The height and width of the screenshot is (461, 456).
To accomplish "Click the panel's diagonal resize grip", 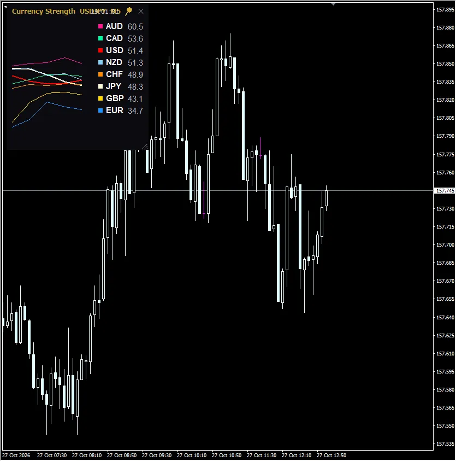I will click(x=145, y=147).
